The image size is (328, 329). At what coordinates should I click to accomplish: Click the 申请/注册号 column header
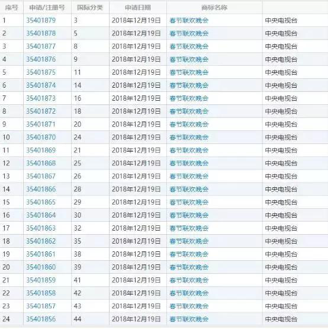click(x=47, y=8)
